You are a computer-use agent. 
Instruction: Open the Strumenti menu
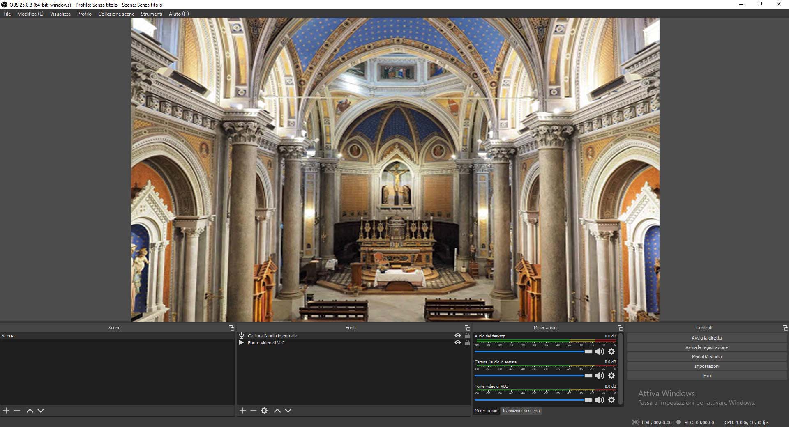pyautogui.click(x=151, y=14)
